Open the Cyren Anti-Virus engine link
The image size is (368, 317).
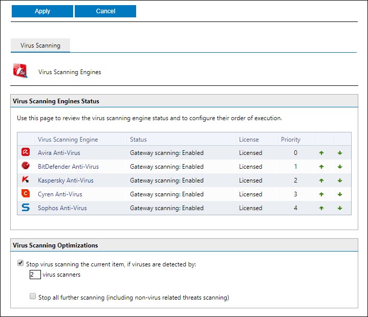[x=60, y=194]
